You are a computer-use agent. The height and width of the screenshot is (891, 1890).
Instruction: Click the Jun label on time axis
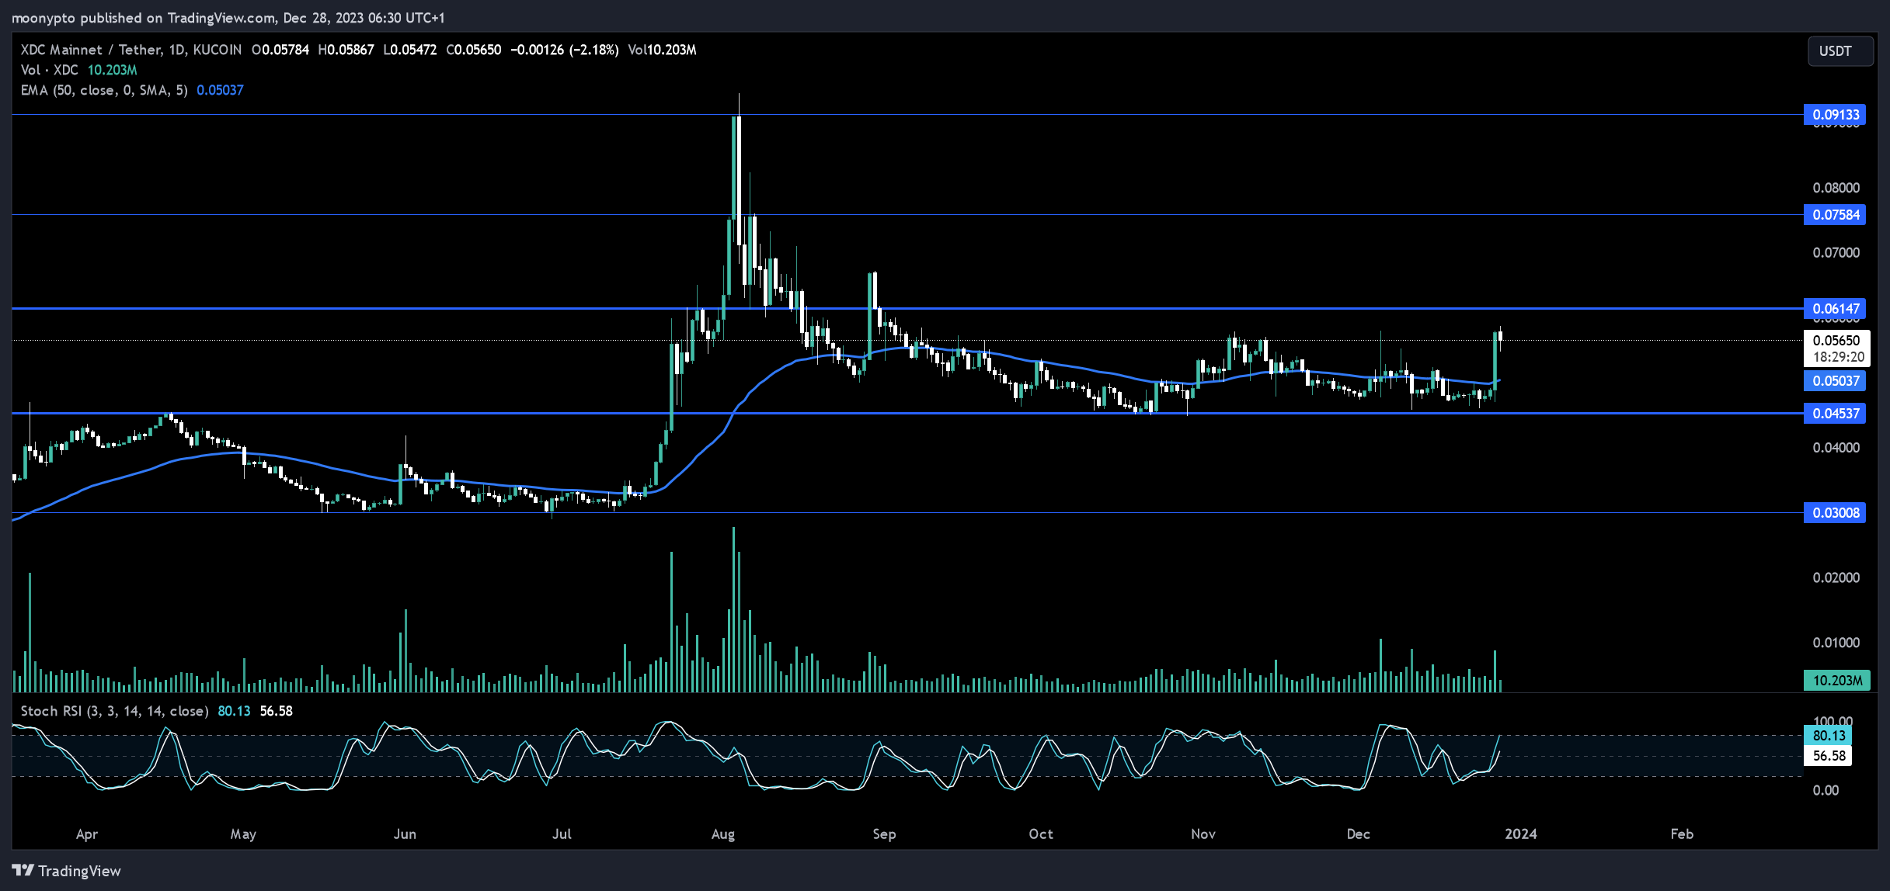pyautogui.click(x=405, y=834)
